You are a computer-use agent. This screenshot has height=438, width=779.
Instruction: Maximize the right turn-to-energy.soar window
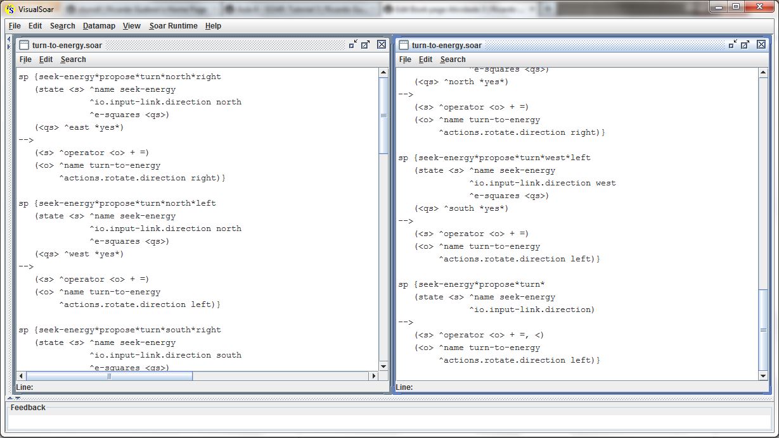tap(745, 44)
